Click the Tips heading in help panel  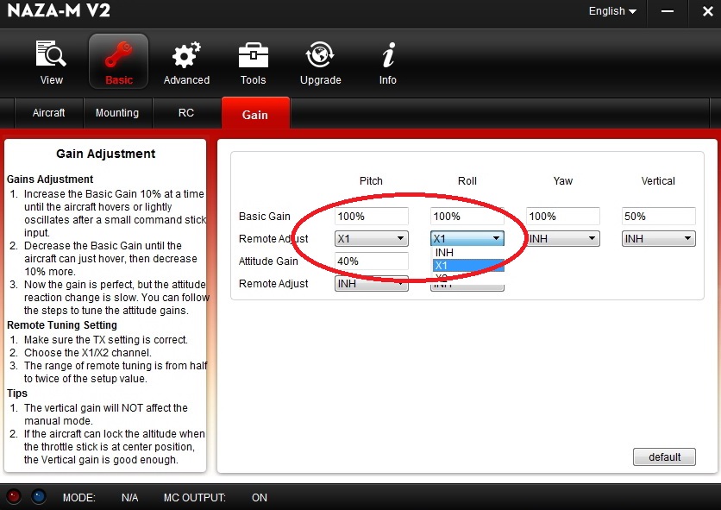[x=17, y=394]
